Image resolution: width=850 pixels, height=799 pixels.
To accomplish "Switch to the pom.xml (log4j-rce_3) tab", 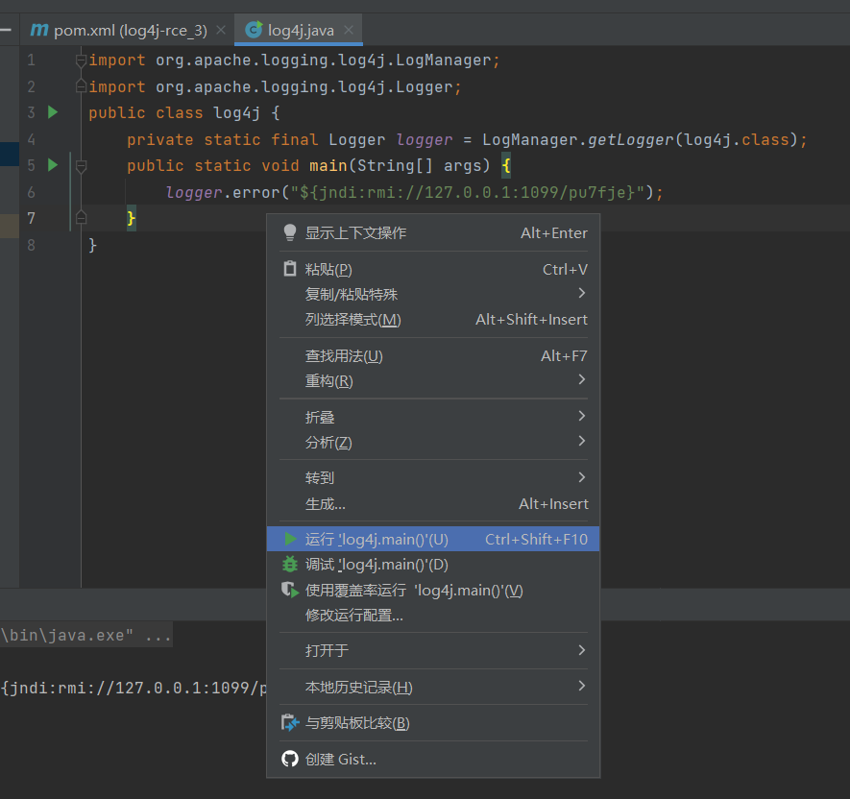I will 130,31.
